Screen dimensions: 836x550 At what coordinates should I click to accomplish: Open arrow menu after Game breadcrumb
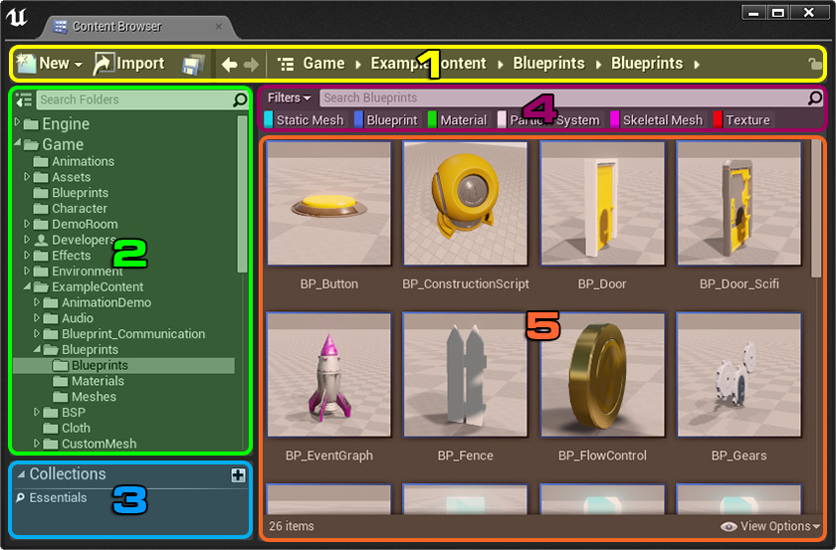point(357,65)
